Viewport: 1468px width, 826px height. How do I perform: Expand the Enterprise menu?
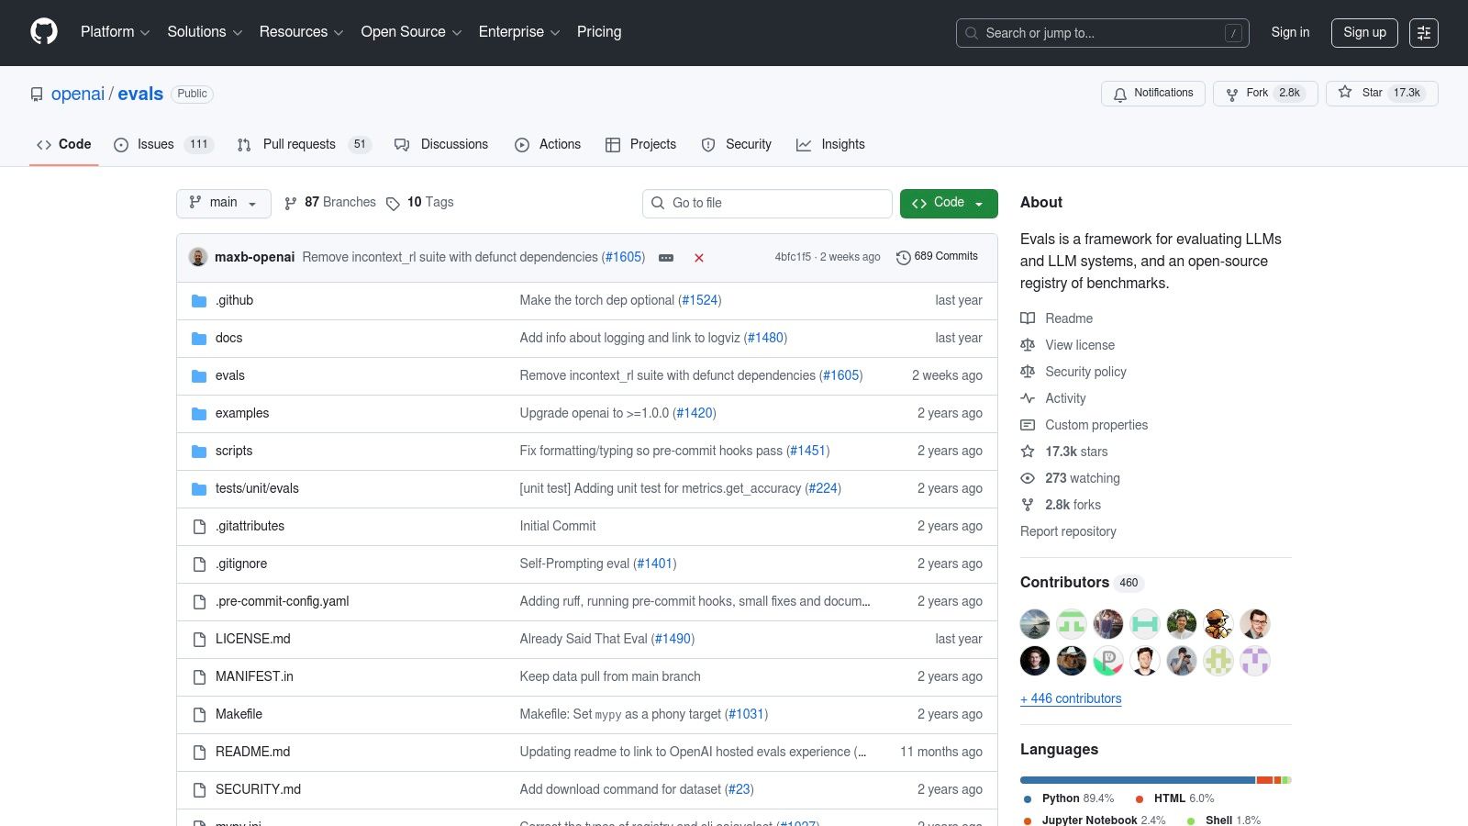click(519, 32)
